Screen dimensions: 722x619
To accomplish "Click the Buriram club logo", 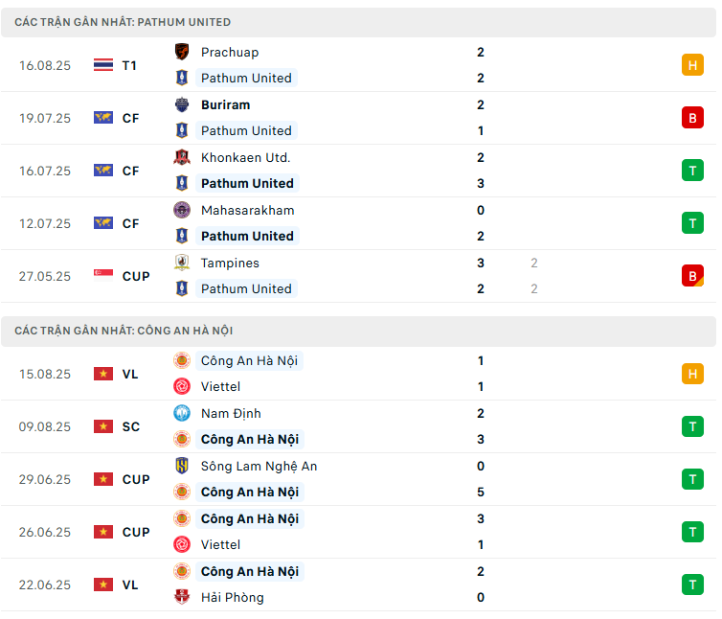I will [x=182, y=104].
